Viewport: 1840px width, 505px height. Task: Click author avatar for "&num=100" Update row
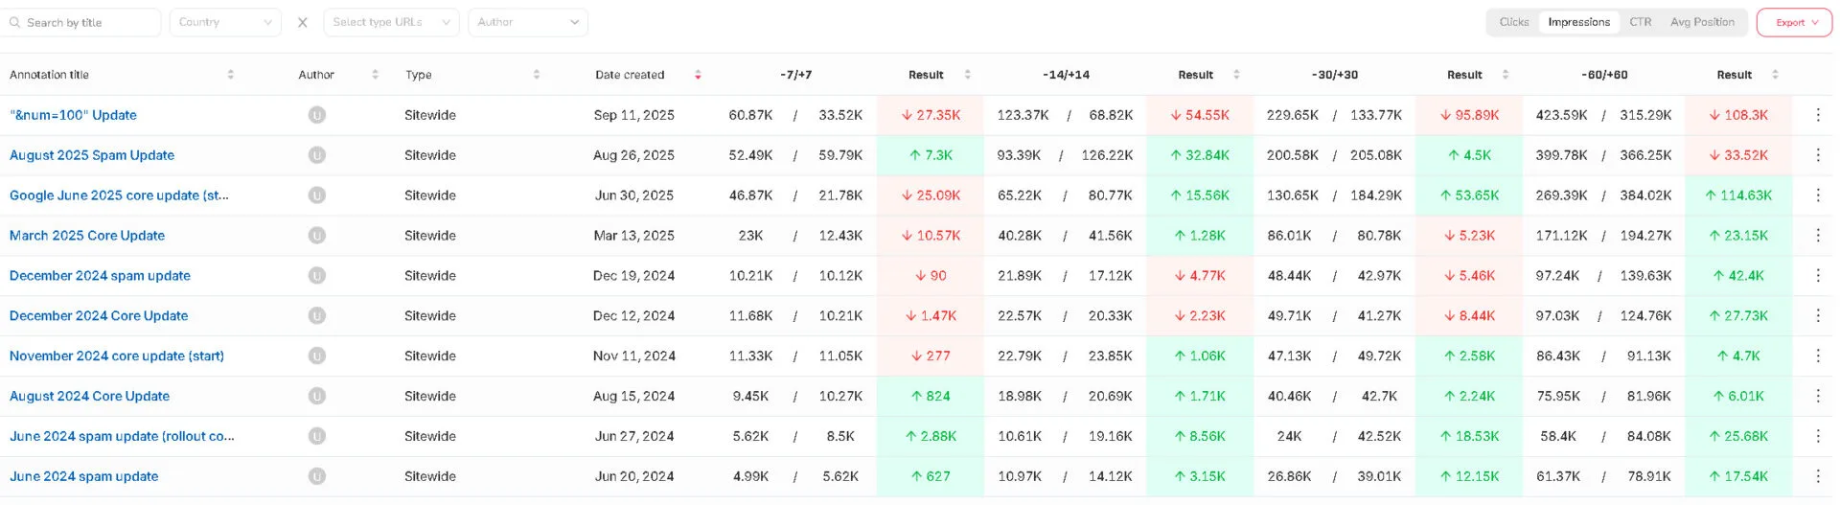point(317,115)
